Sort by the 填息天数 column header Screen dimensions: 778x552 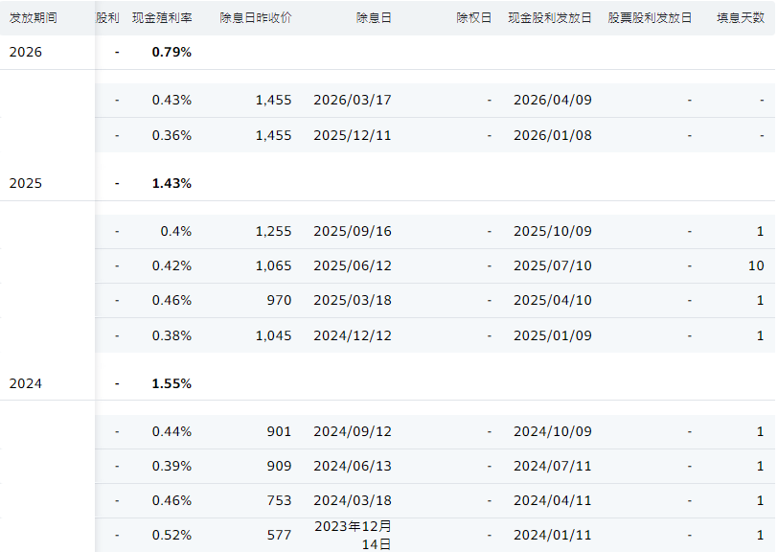[x=741, y=18]
